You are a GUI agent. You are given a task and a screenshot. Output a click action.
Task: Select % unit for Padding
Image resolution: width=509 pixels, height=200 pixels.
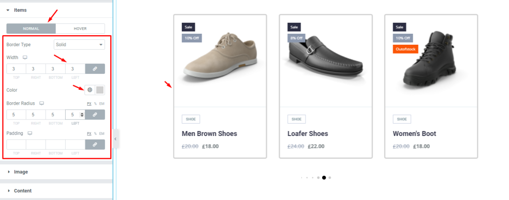click(x=95, y=133)
